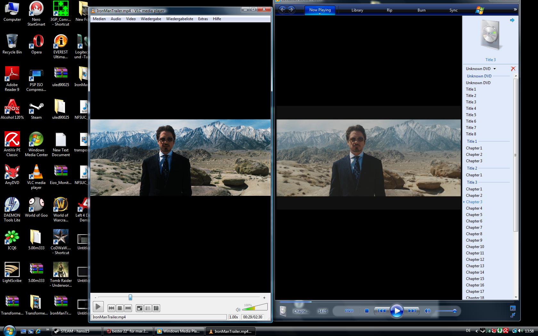Click VLC slower minus button
538x336 pixels.
[95, 298]
